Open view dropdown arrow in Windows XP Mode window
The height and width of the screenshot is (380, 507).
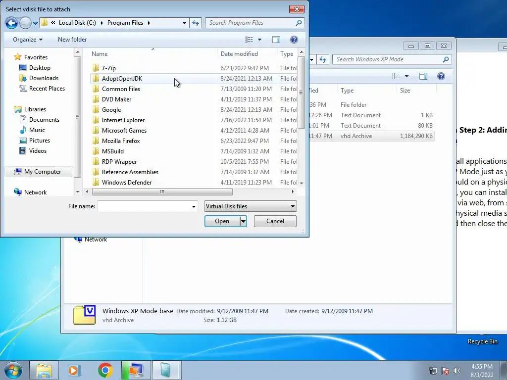(407, 76)
